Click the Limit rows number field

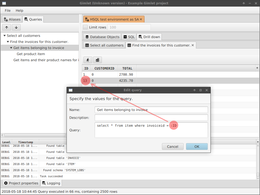[129, 27]
